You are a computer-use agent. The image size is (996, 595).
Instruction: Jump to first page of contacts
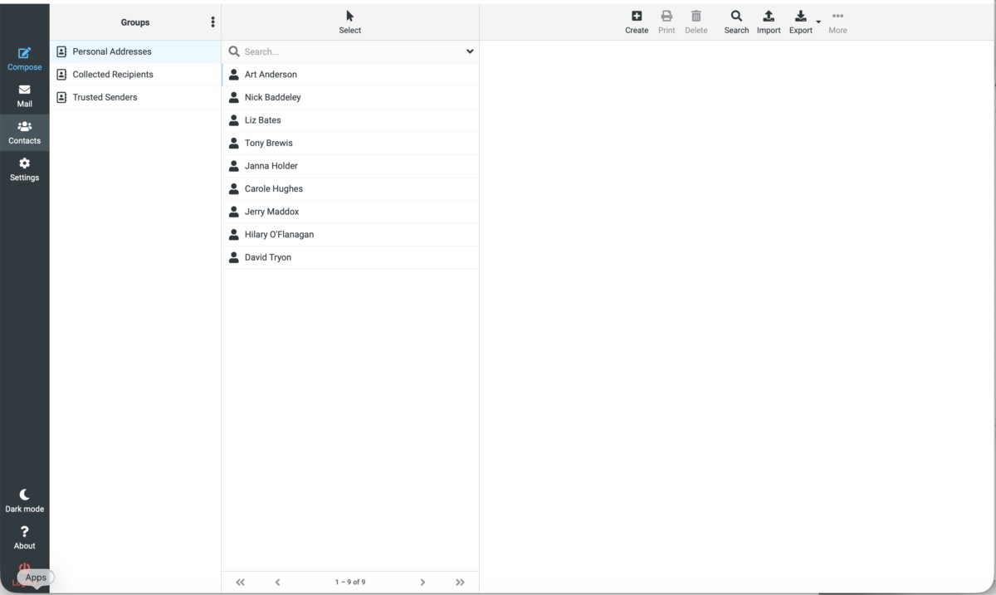tap(241, 583)
